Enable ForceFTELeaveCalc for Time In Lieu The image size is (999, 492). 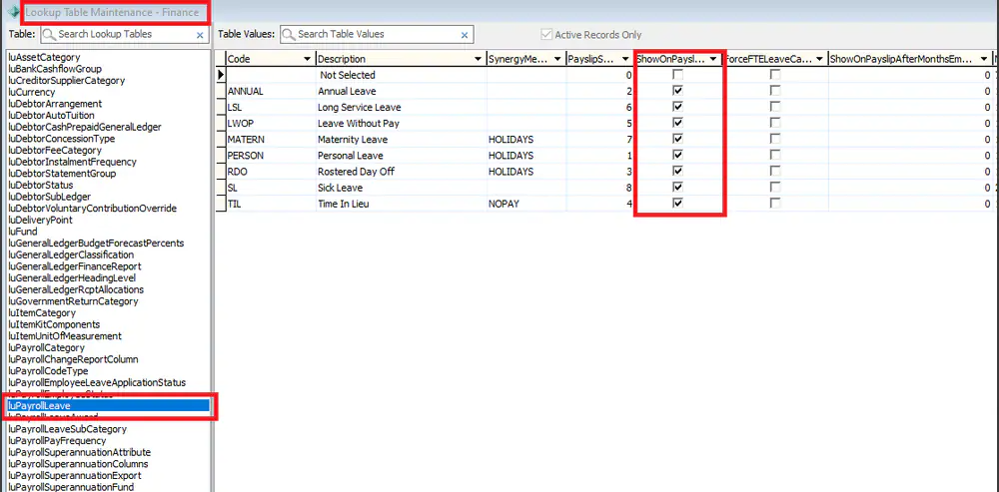coord(775,203)
